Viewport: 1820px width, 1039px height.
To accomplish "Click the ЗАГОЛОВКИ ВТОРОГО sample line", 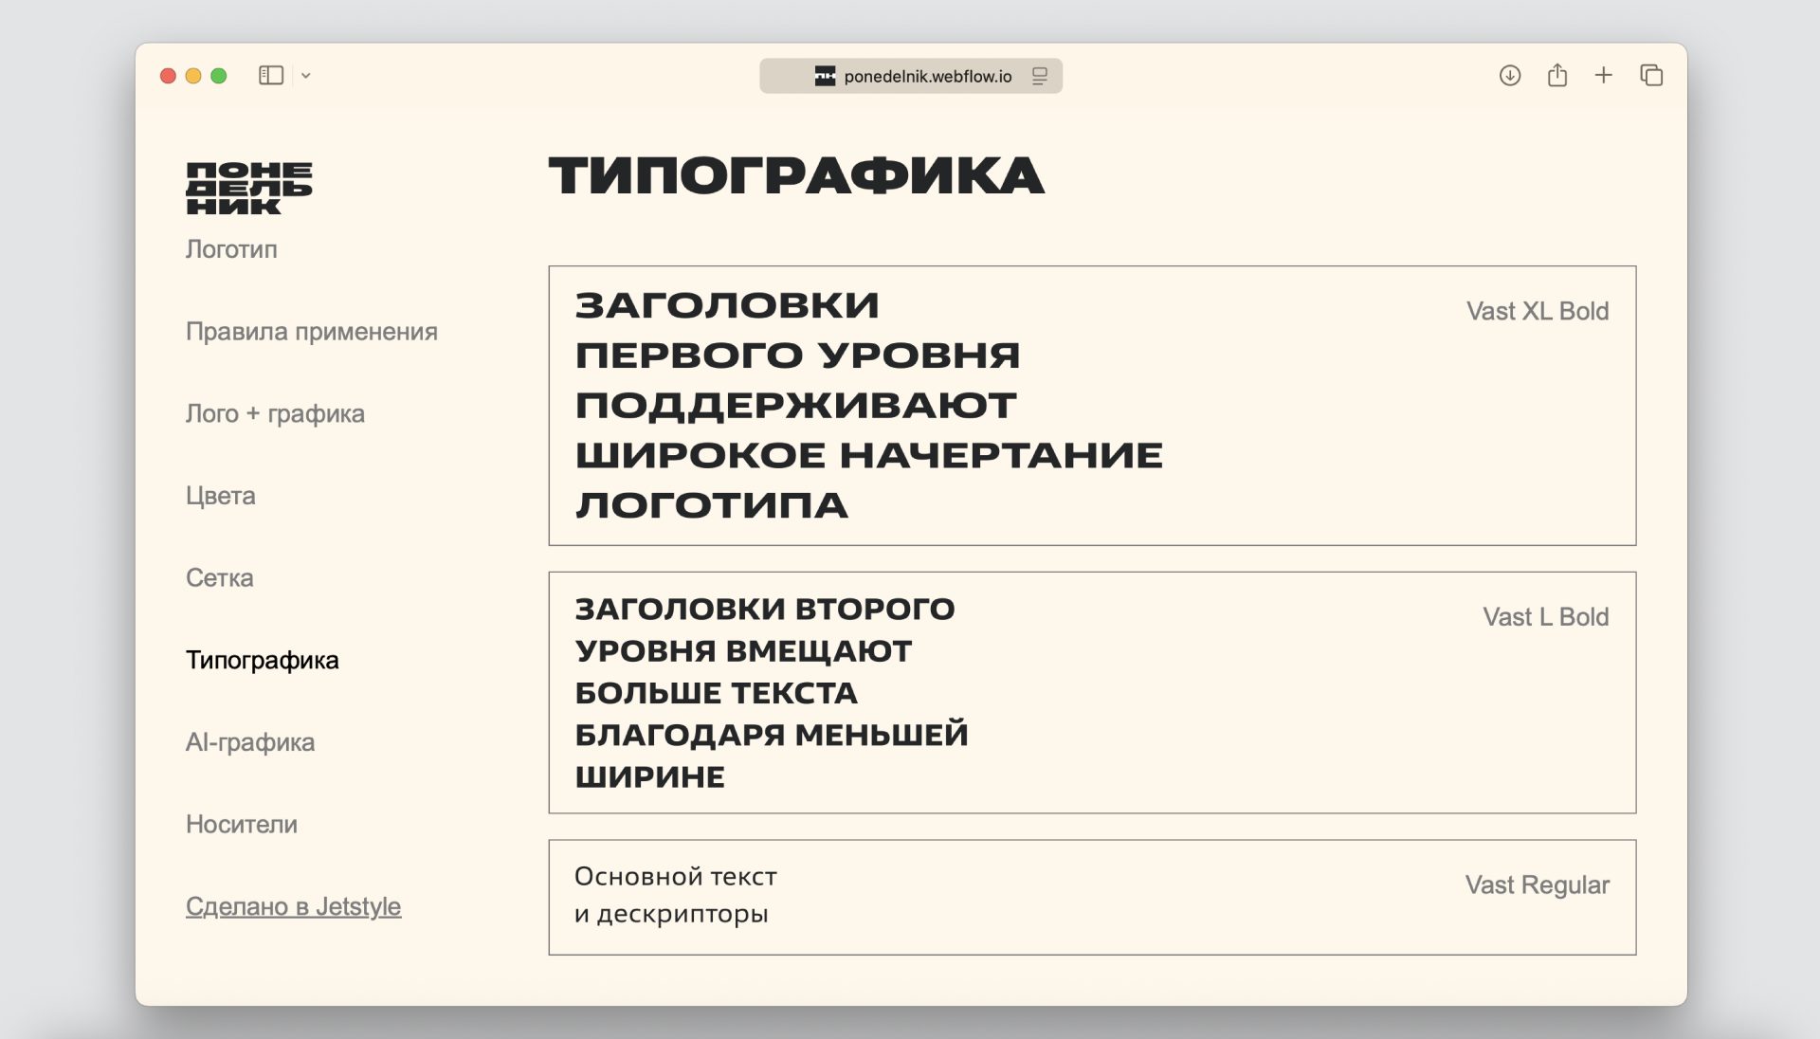I will tap(765, 609).
